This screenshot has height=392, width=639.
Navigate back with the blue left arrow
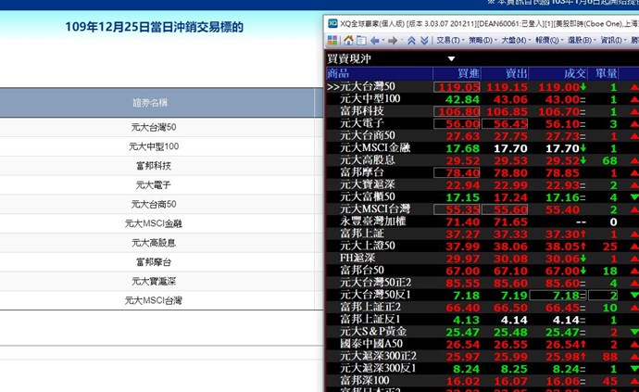point(375,41)
